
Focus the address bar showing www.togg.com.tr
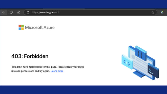click(x=90, y=12)
